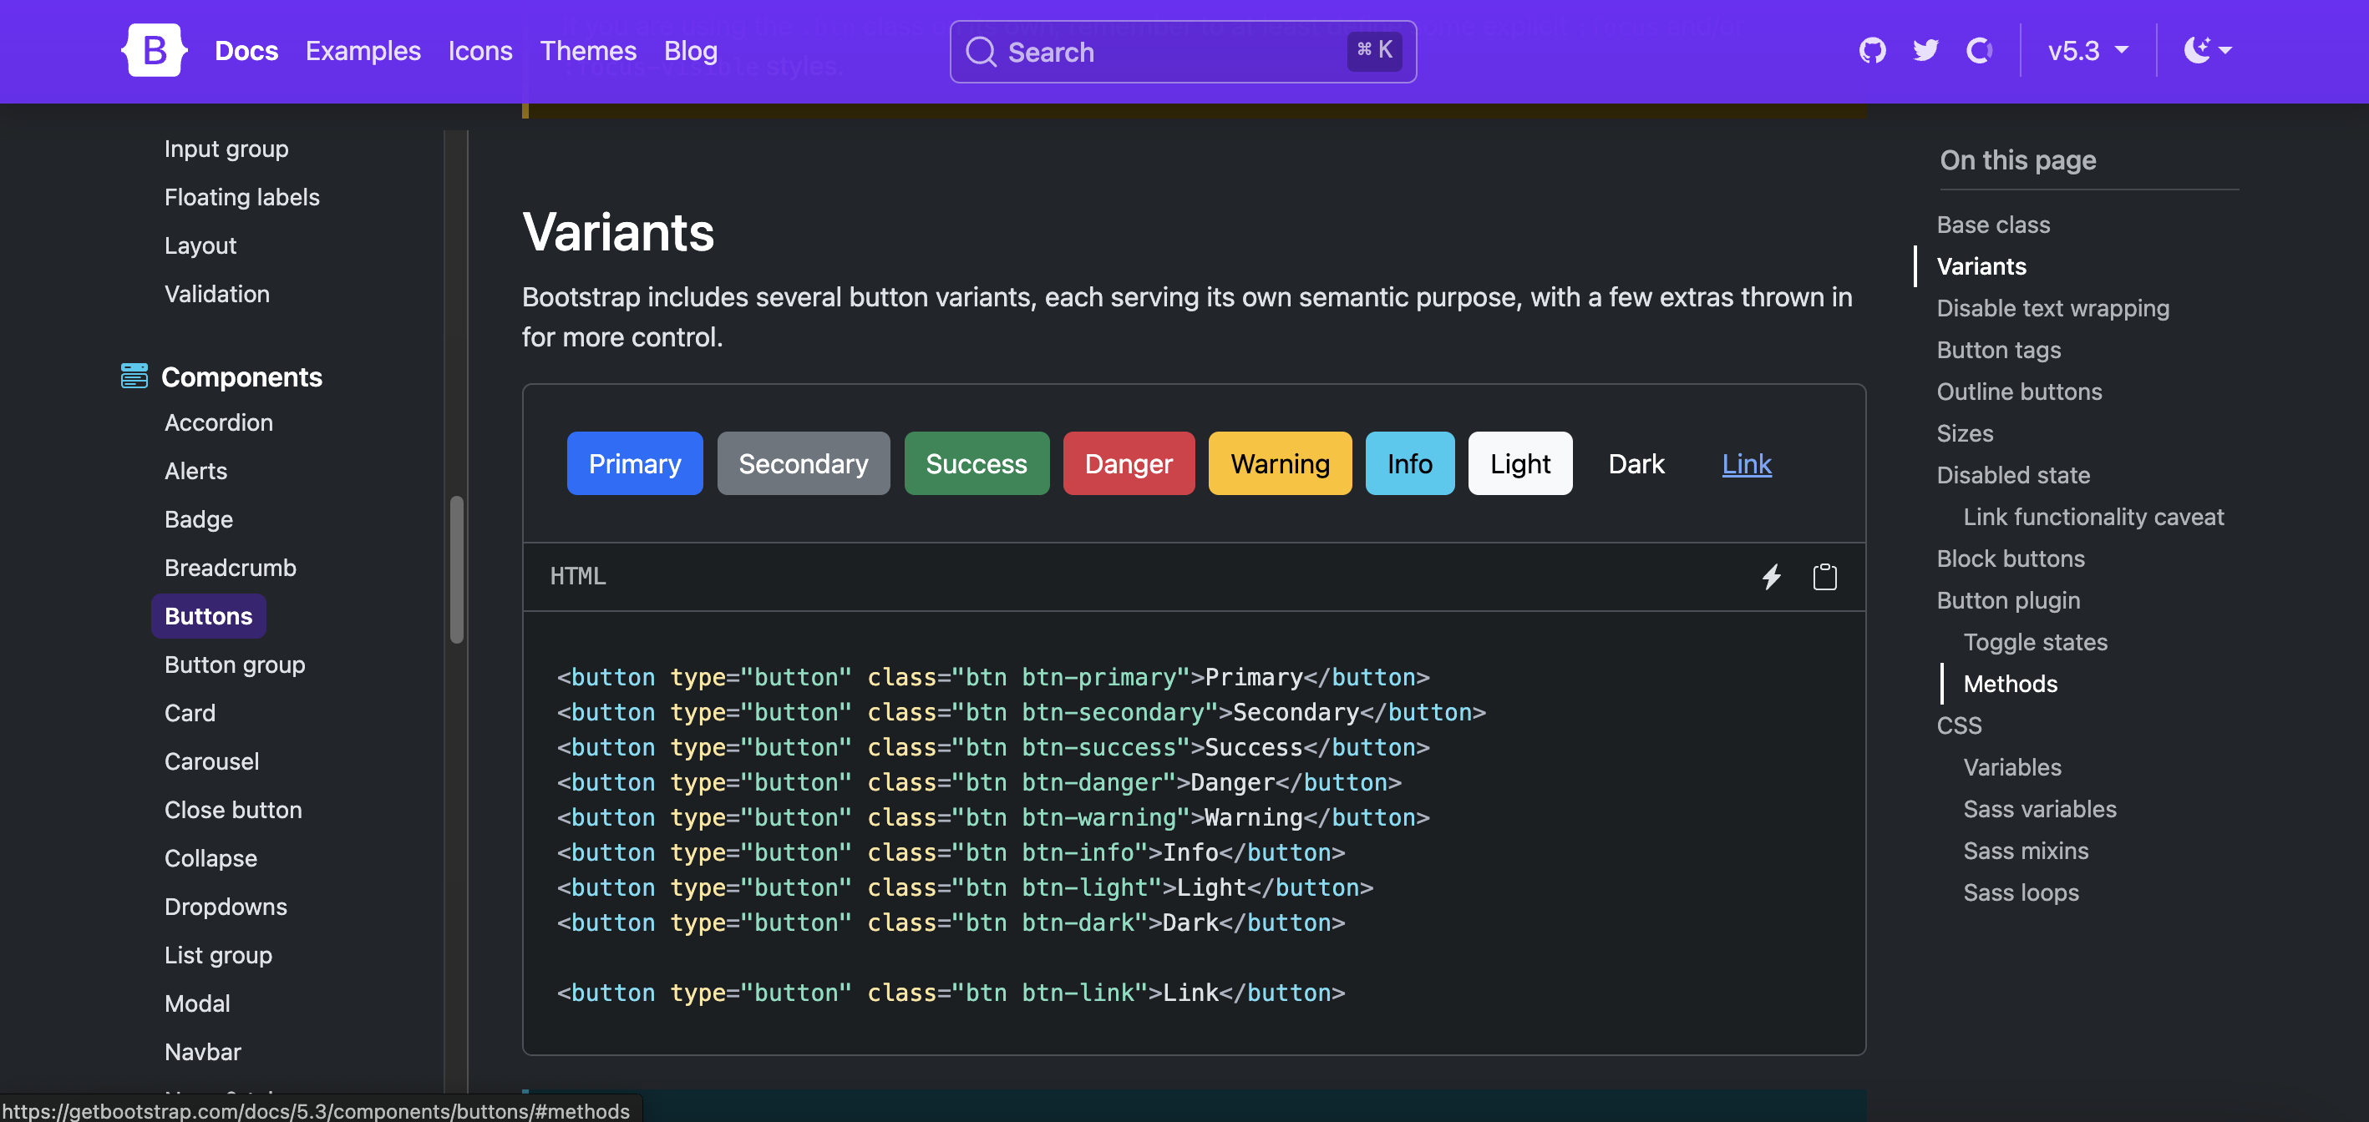The height and width of the screenshot is (1122, 2369).
Task: Click the Link style button
Action: coord(1747,463)
